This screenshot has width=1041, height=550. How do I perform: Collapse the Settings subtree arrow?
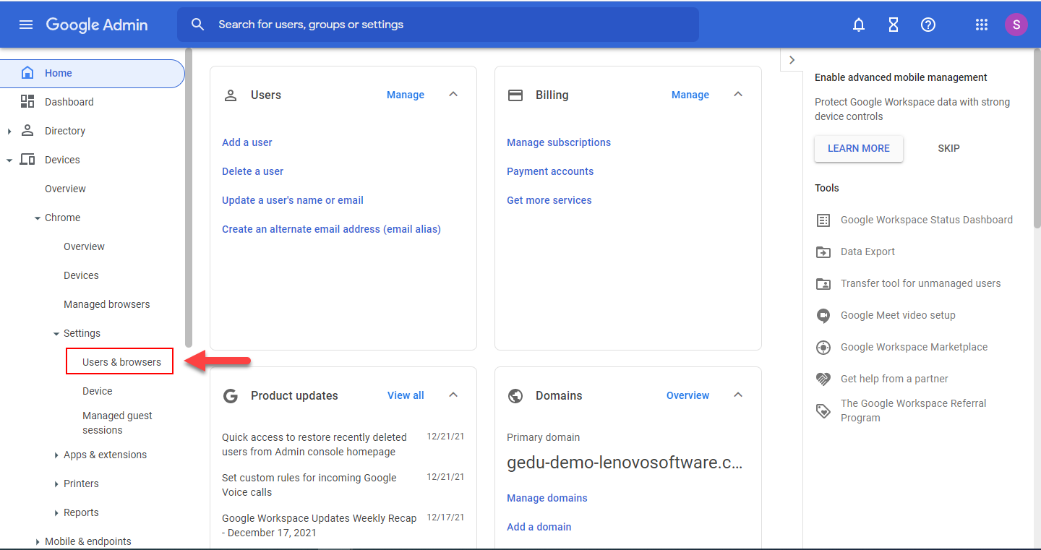pyautogui.click(x=56, y=333)
